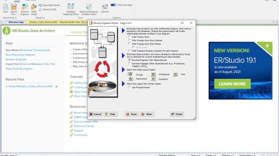
Task: Click the ER/Studio Data Architect logo
Action: [x=7, y=31]
